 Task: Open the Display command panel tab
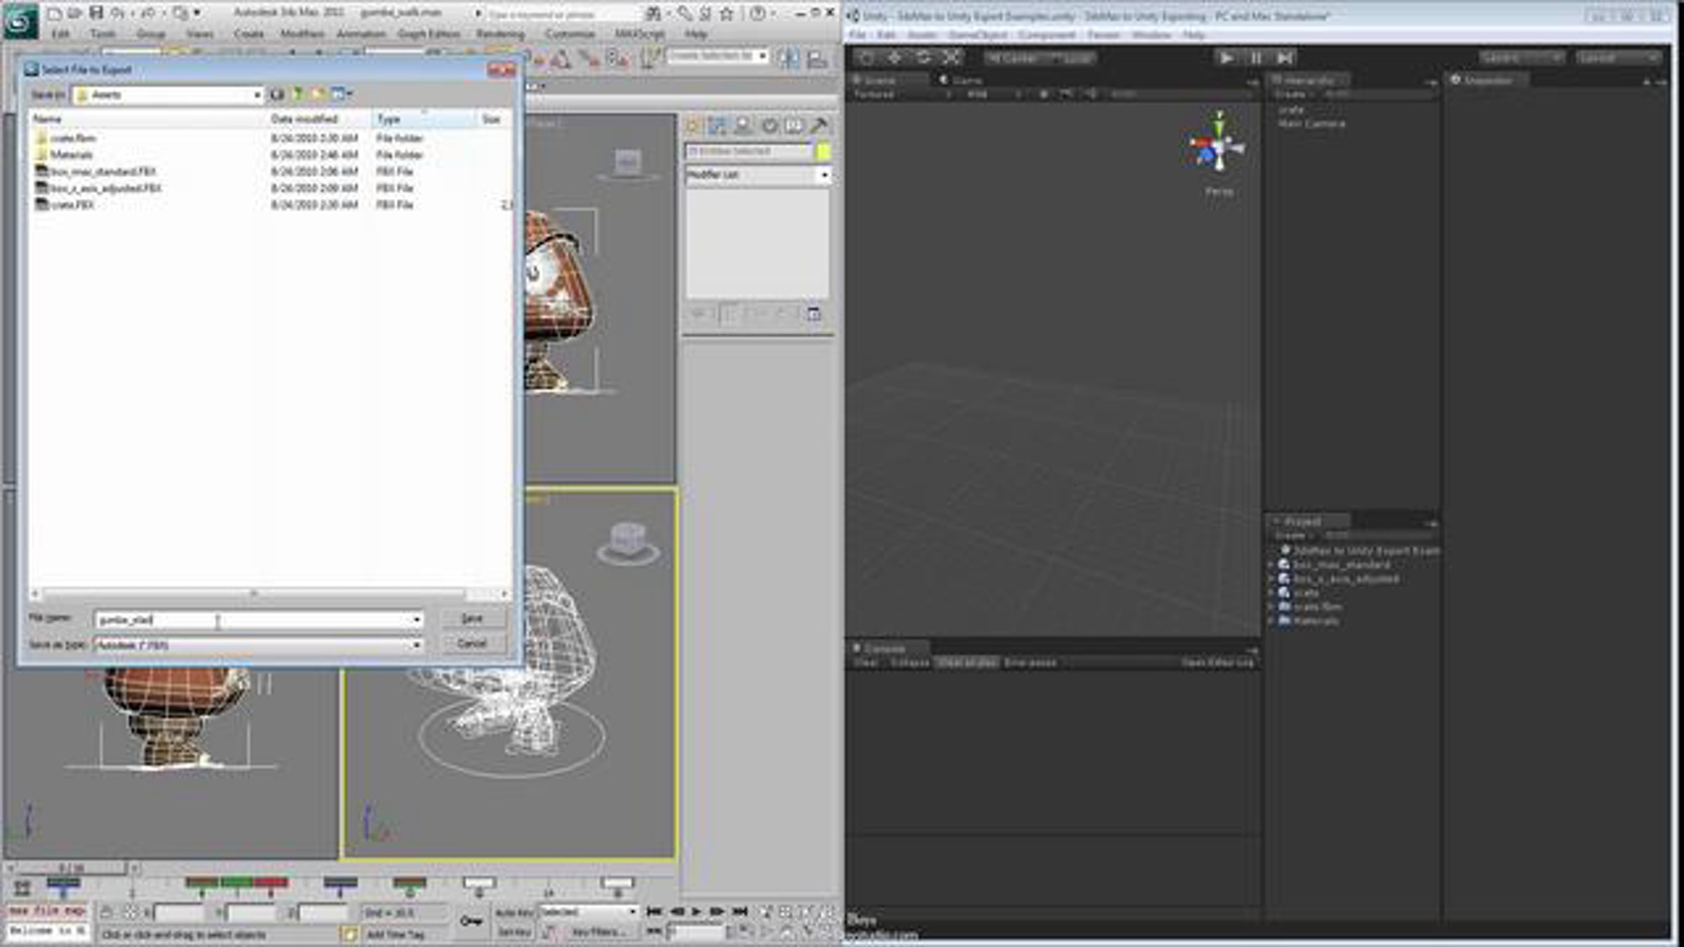[x=794, y=126]
